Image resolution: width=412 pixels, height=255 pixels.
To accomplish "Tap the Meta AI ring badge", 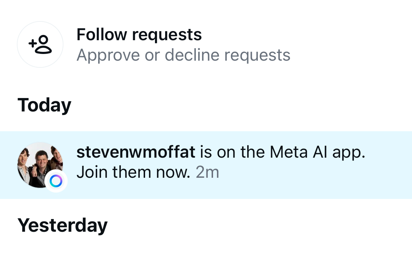I will [56, 181].
